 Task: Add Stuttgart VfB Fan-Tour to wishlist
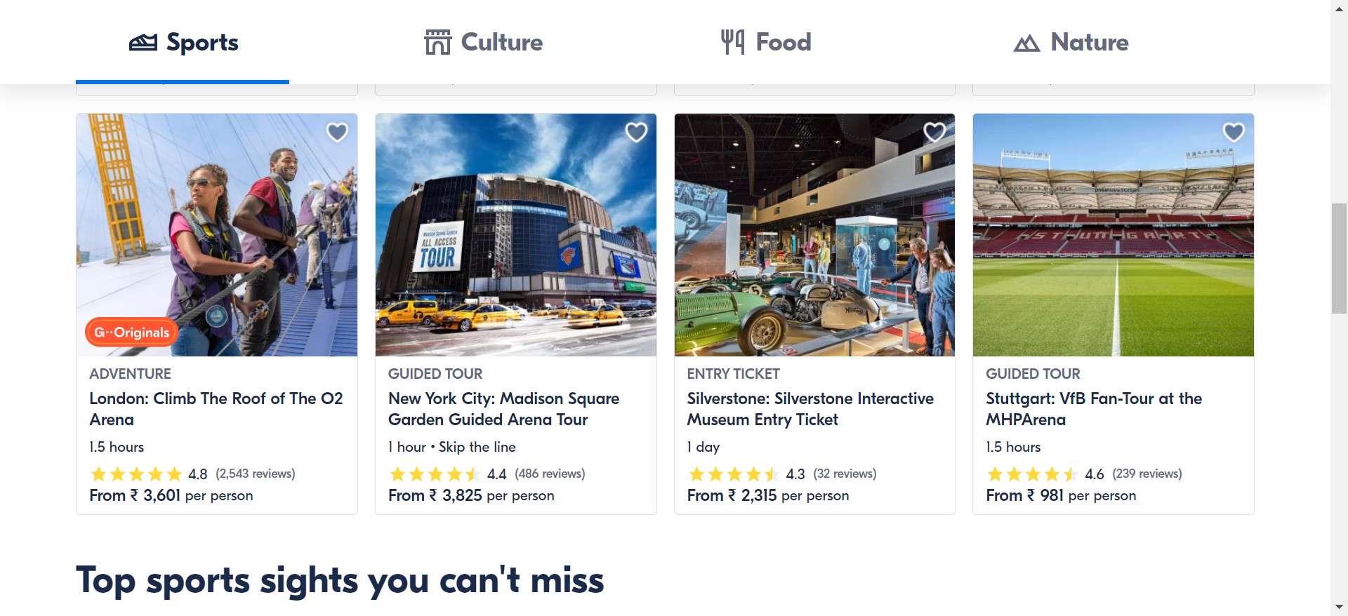click(x=1234, y=132)
